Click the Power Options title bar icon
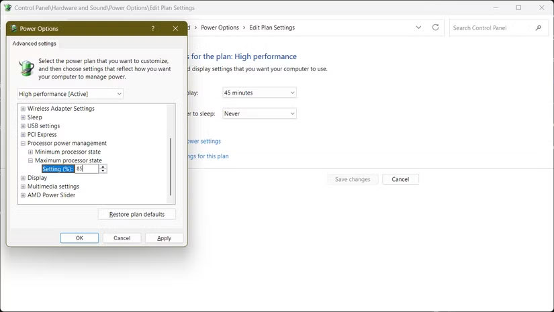This screenshot has height=312, width=554. pyautogui.click(x=13, y=29)
